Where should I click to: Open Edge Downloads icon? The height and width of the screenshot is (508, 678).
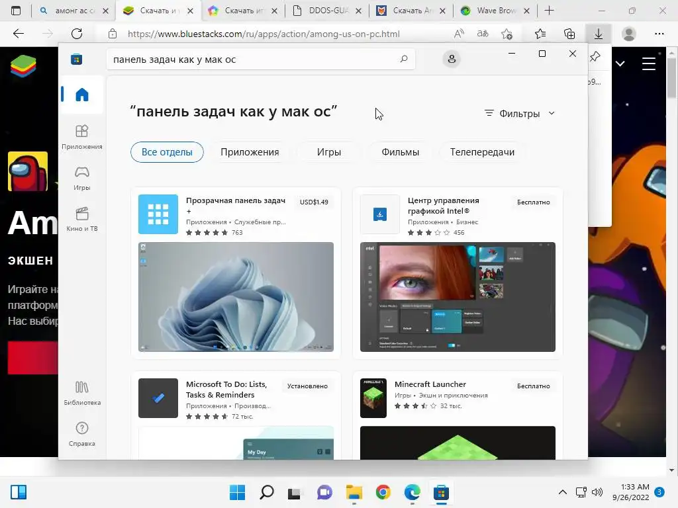(599, 34)
